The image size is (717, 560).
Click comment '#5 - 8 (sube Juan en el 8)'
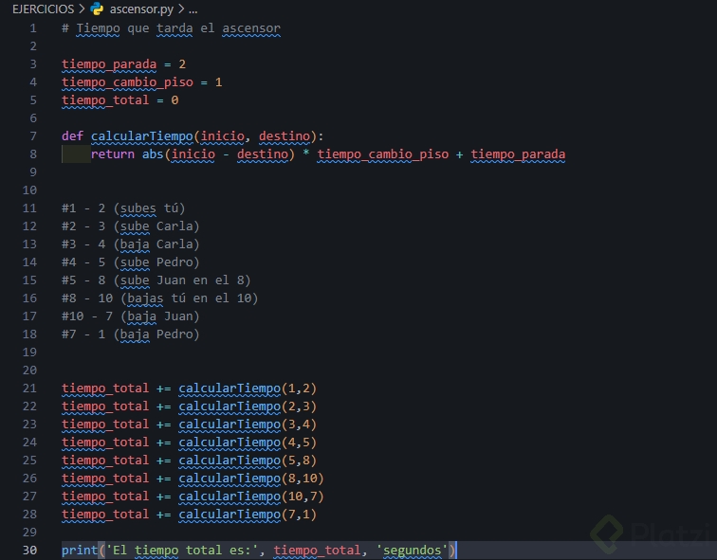point(156,280)
